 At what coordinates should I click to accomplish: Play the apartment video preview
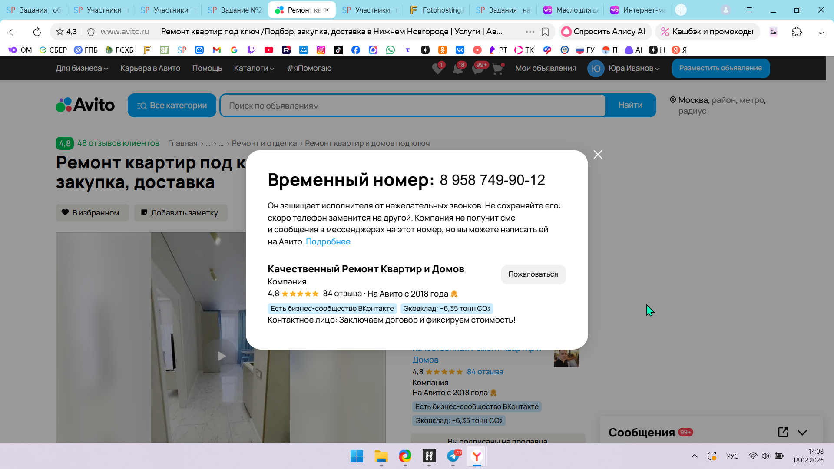[221, 356]
